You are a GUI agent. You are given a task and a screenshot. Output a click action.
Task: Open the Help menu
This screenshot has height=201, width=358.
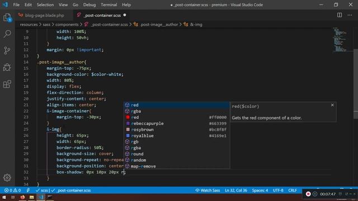point(126,4)
